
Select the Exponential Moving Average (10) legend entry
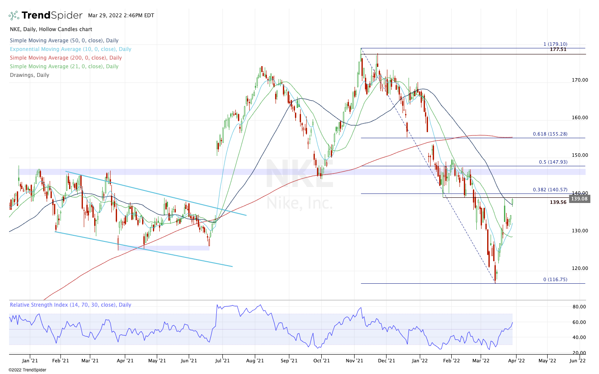70,49
